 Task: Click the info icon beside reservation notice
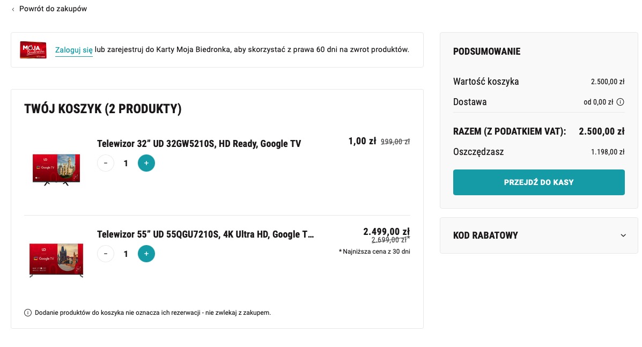pyautogui.click(x=28, y=313)
